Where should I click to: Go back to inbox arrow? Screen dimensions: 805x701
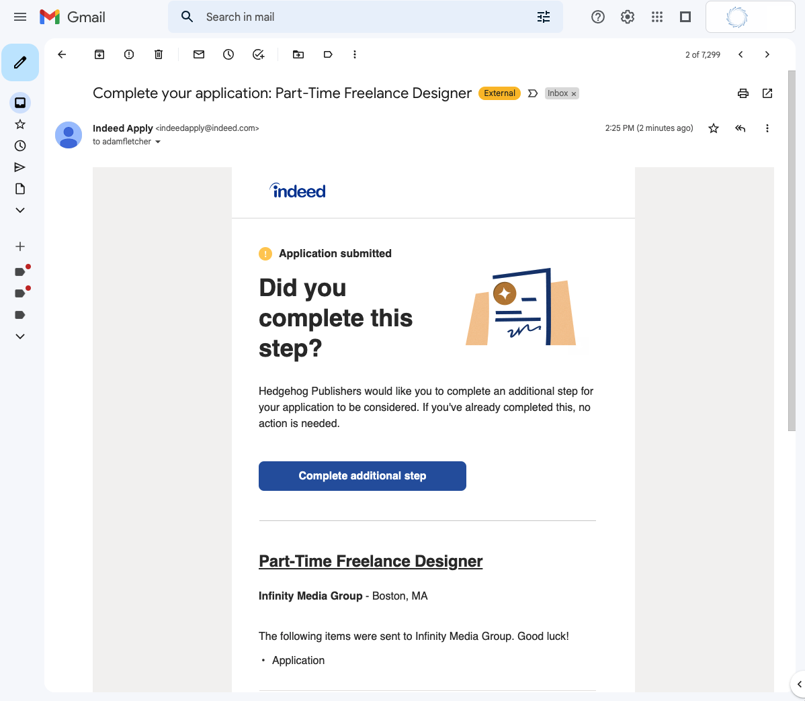coord(62,54)
